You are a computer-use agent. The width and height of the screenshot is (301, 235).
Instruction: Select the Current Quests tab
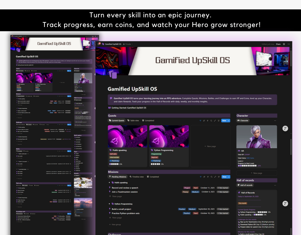click(116, 120)
